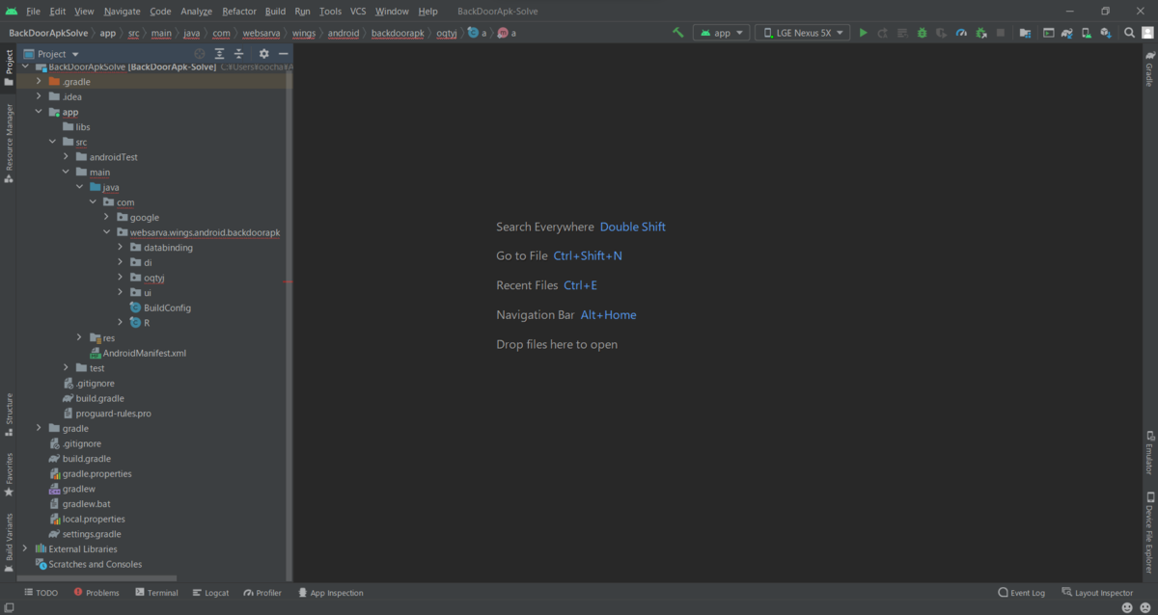Click the Select Opened File target icon

(200, 54)
